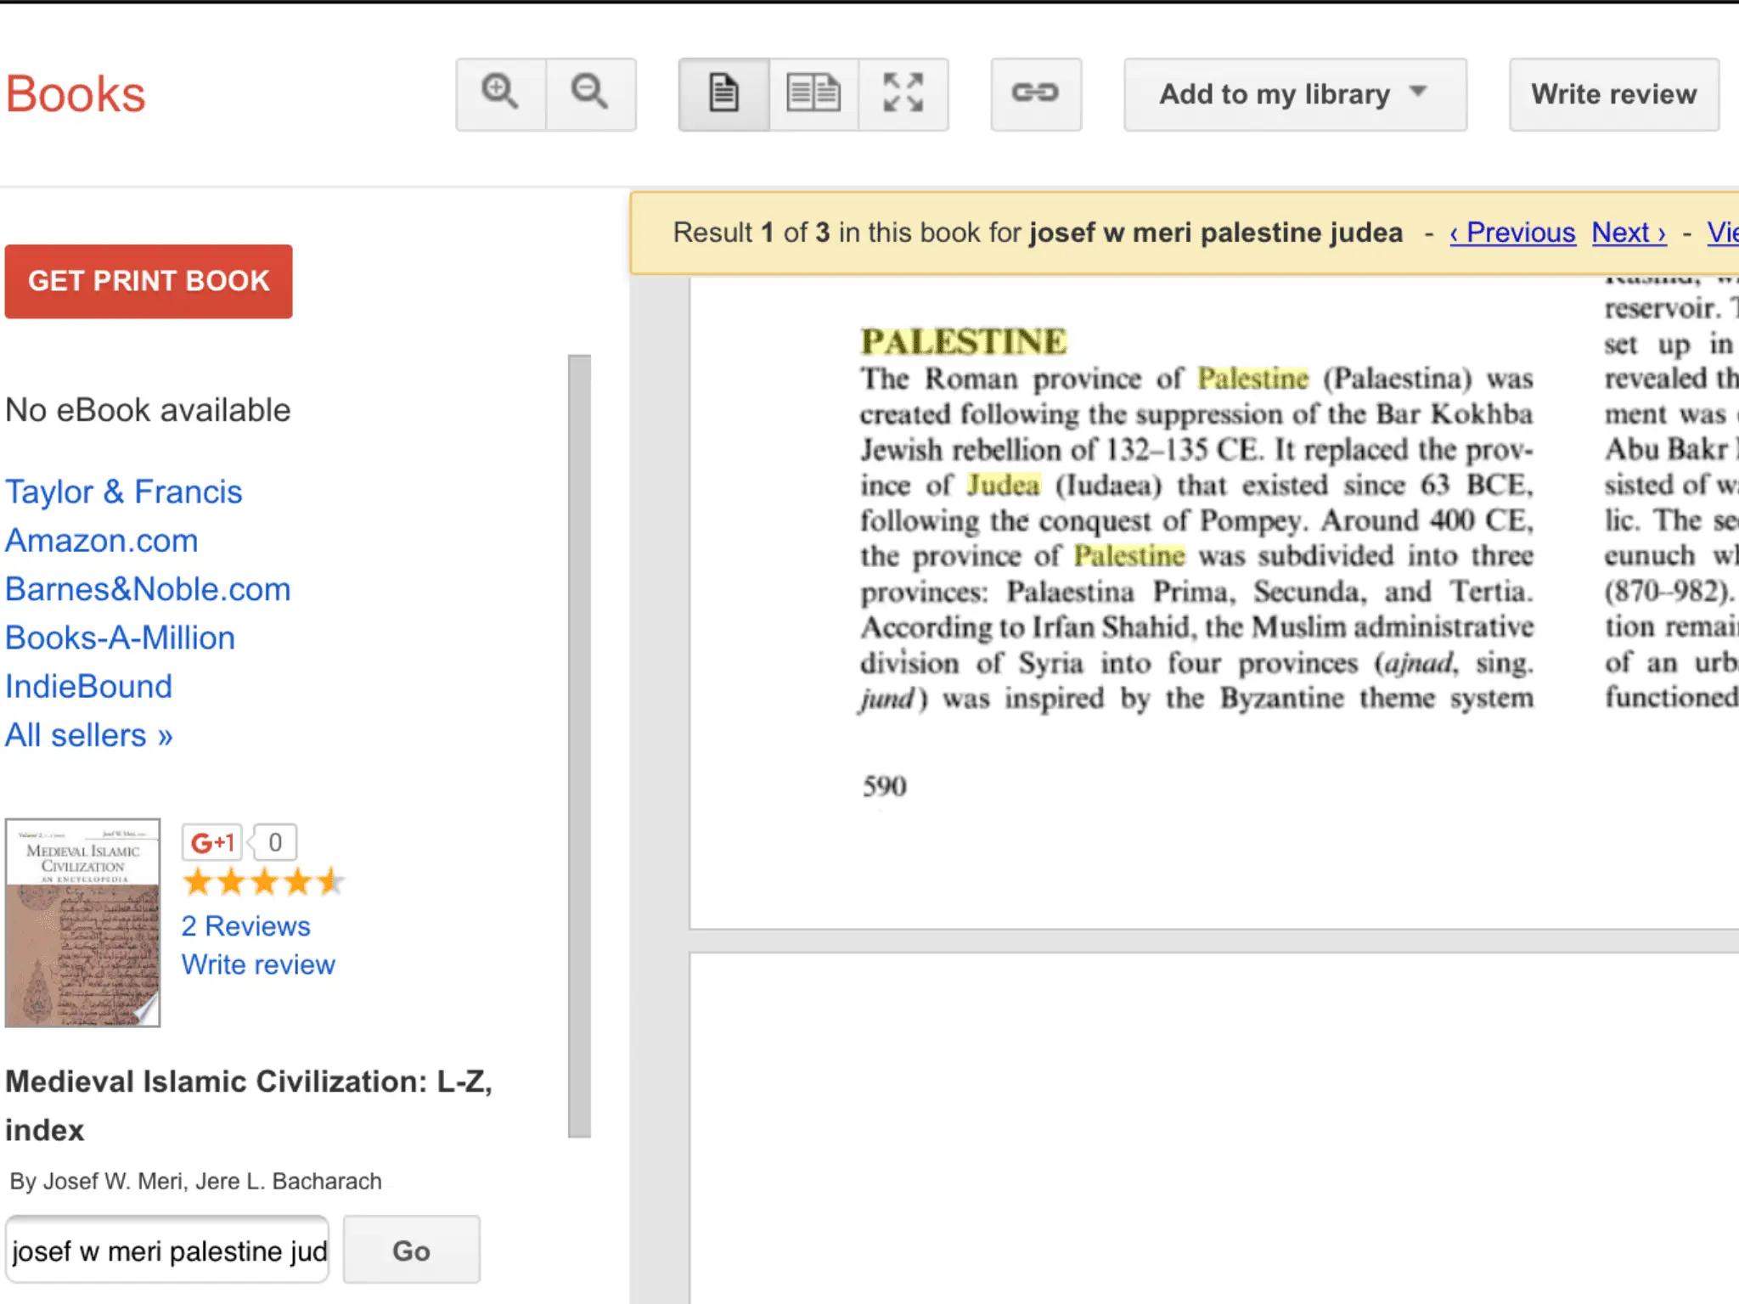Open the 2 Reviews link

[245, 926]
